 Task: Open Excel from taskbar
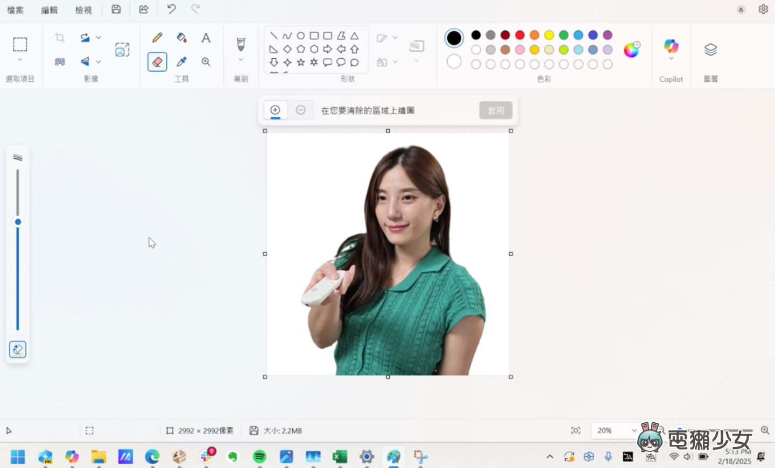pos(340,457)
